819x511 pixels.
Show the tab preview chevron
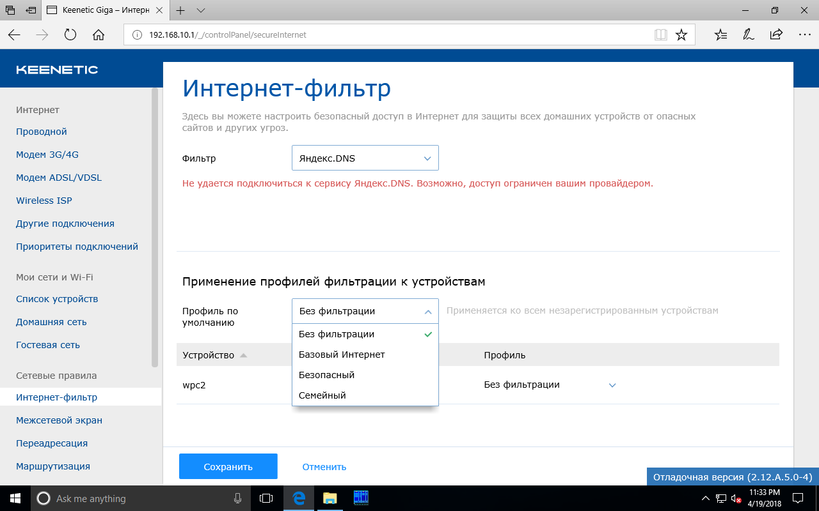[201, 10]
